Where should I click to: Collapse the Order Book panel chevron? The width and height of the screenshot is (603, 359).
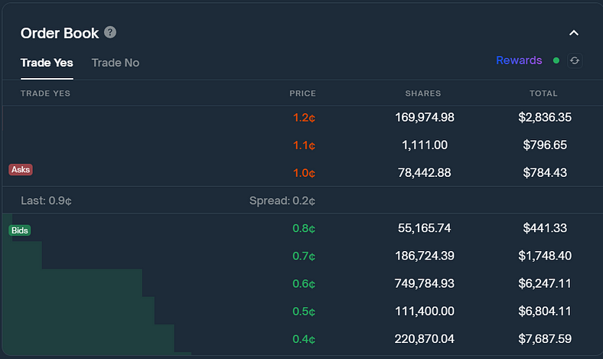click(574, 33)
